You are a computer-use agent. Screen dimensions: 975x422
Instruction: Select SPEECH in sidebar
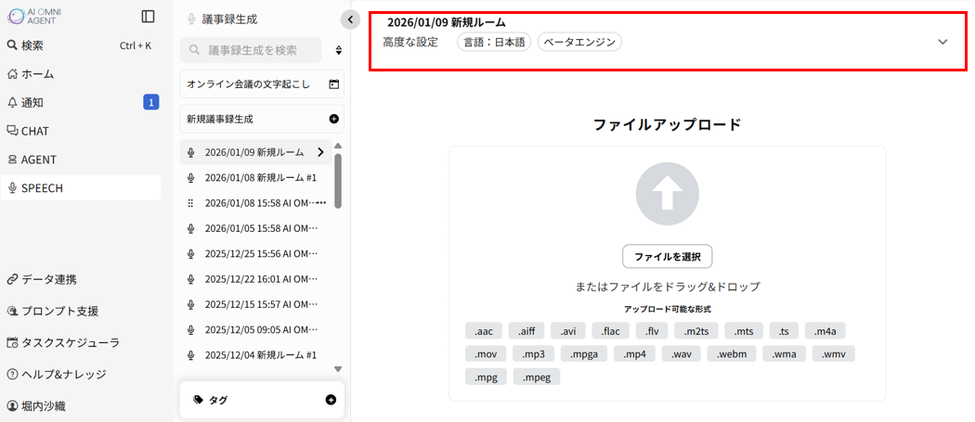pyautogui.click(x=81, y=187)
